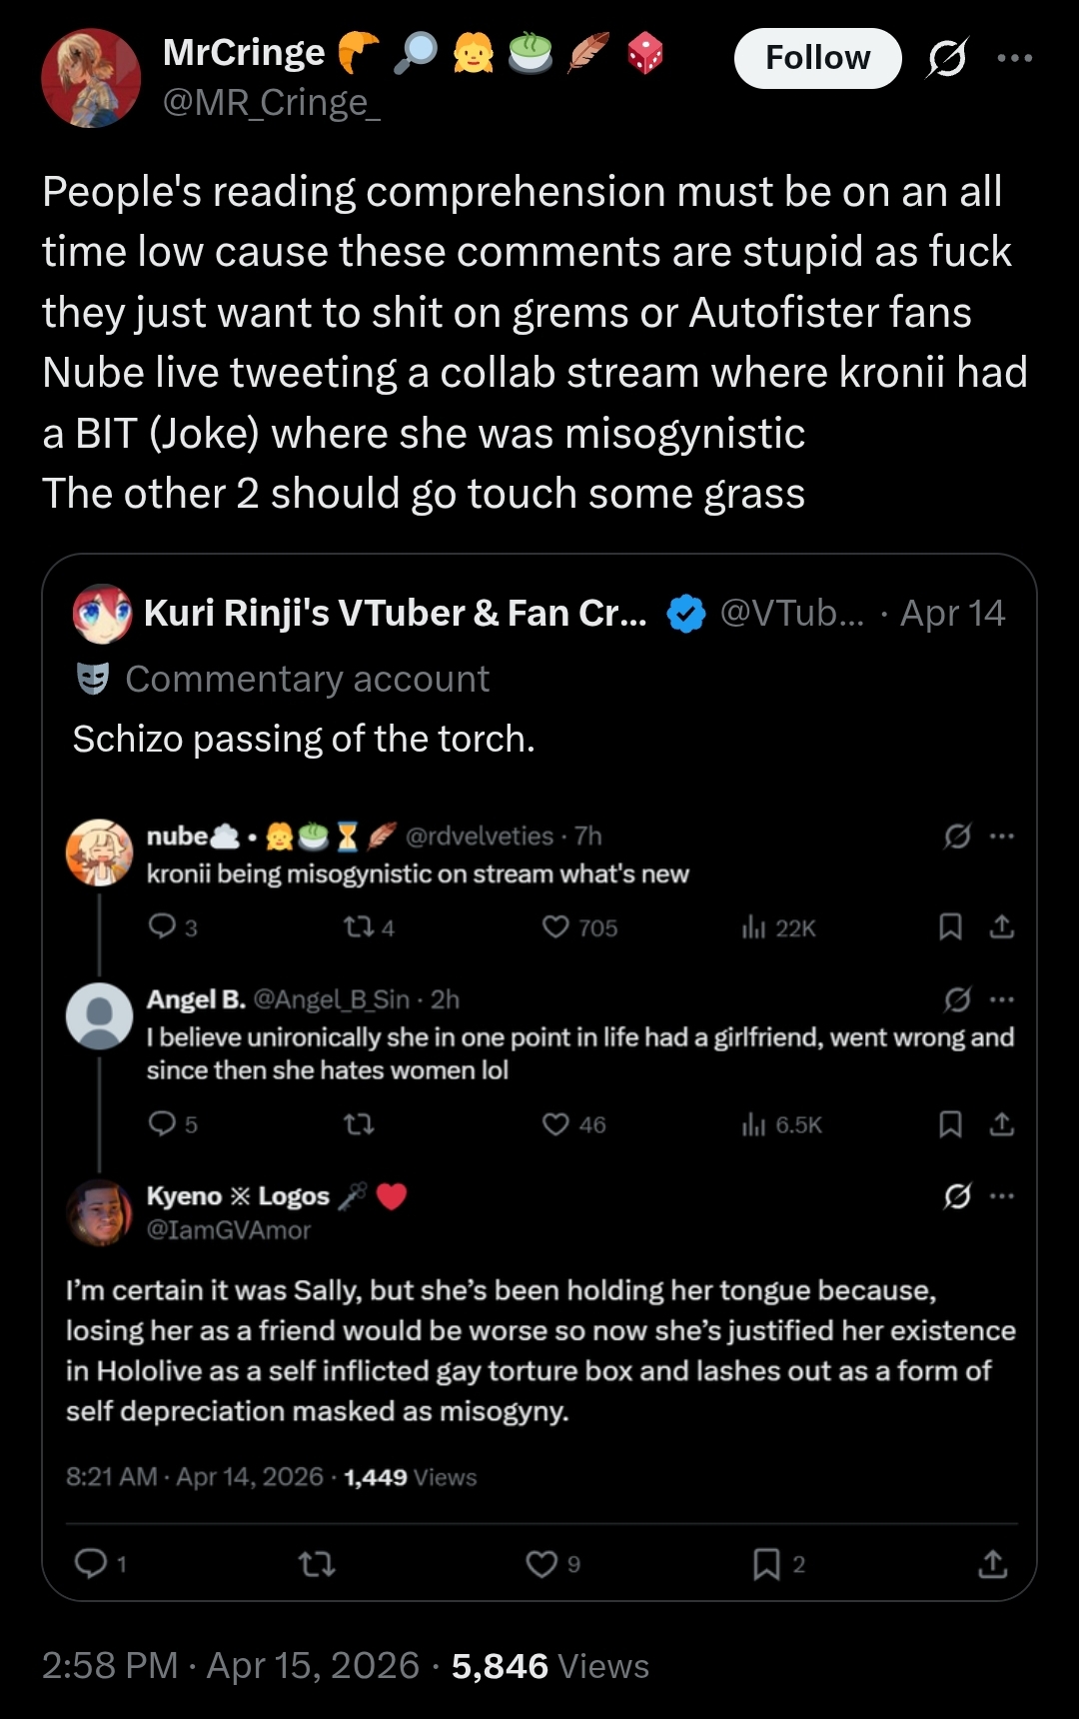The height and width of the screenshot is (1719, 1079).
Task: Open Kuri Rinji's VTuber quoted post avatar
Action: [103, 614]
